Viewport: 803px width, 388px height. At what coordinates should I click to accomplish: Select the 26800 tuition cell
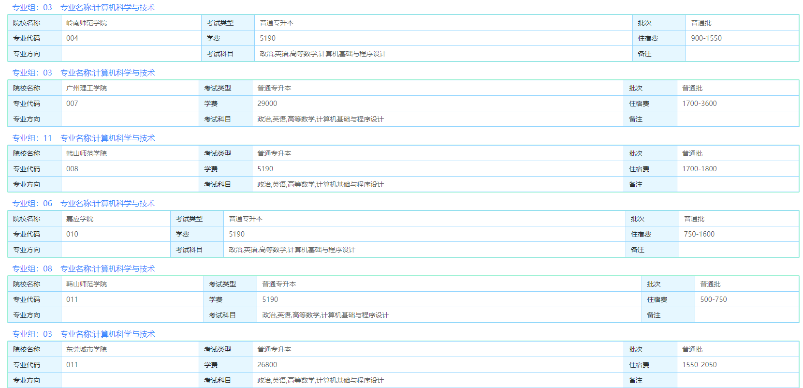(x=438, y=365)
